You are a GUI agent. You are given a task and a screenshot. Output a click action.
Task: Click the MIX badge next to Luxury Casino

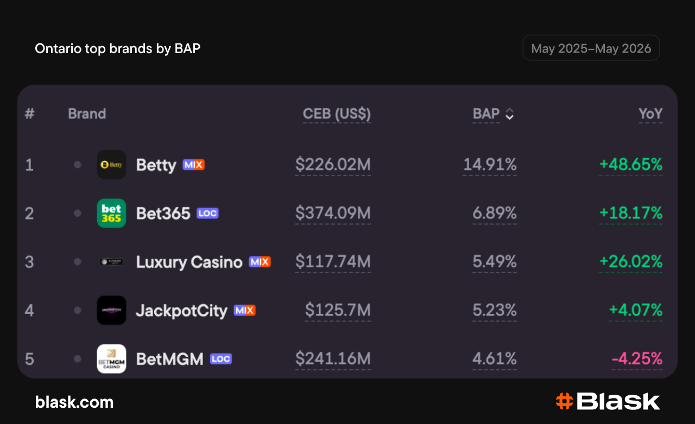point(260,262)
